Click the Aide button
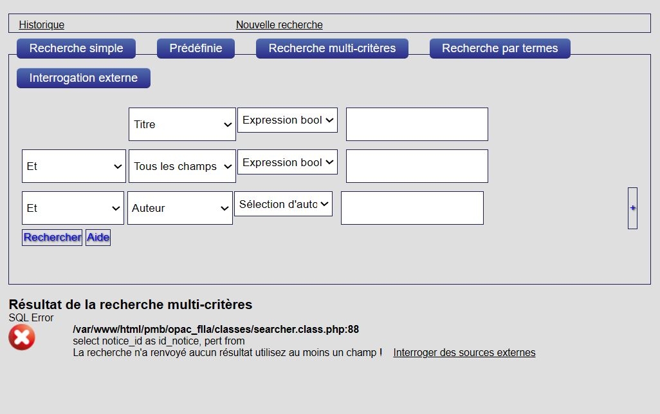660x414 pixels. pos(98,238)
